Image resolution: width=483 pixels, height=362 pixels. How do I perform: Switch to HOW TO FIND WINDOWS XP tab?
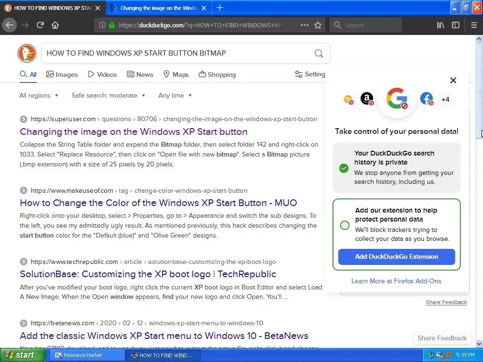53,8
